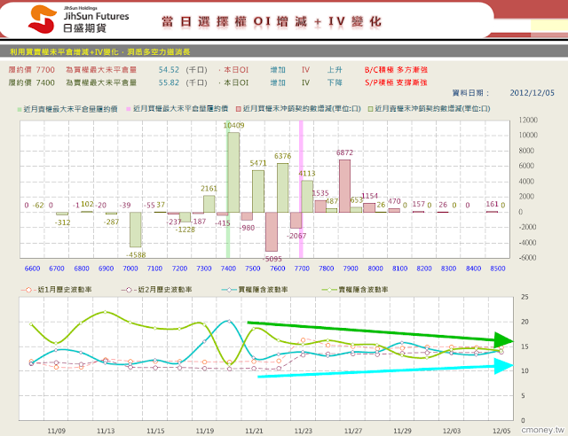568x436 pixels.
Task: Click the 12000 label on the OI axis
Action: [528, 120]
